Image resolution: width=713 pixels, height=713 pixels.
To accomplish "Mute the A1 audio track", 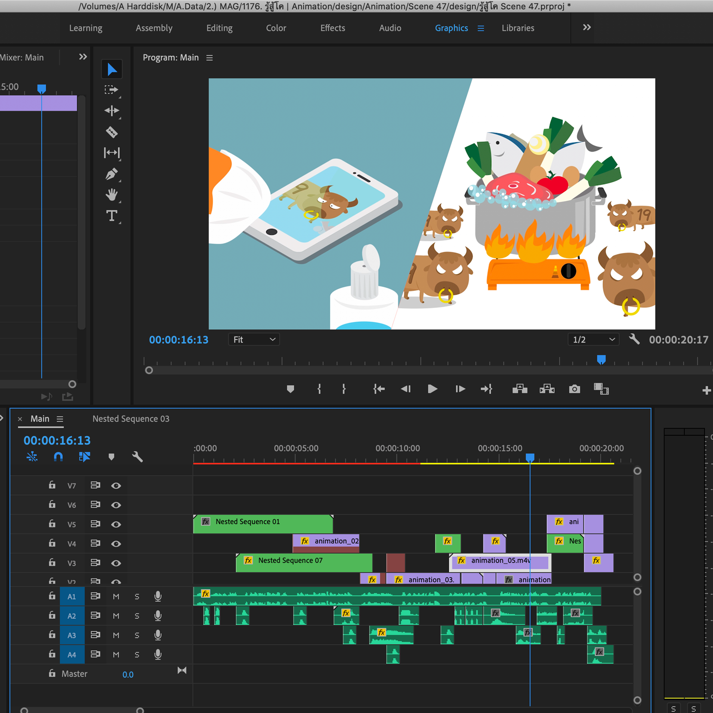I will coord(116,597).
